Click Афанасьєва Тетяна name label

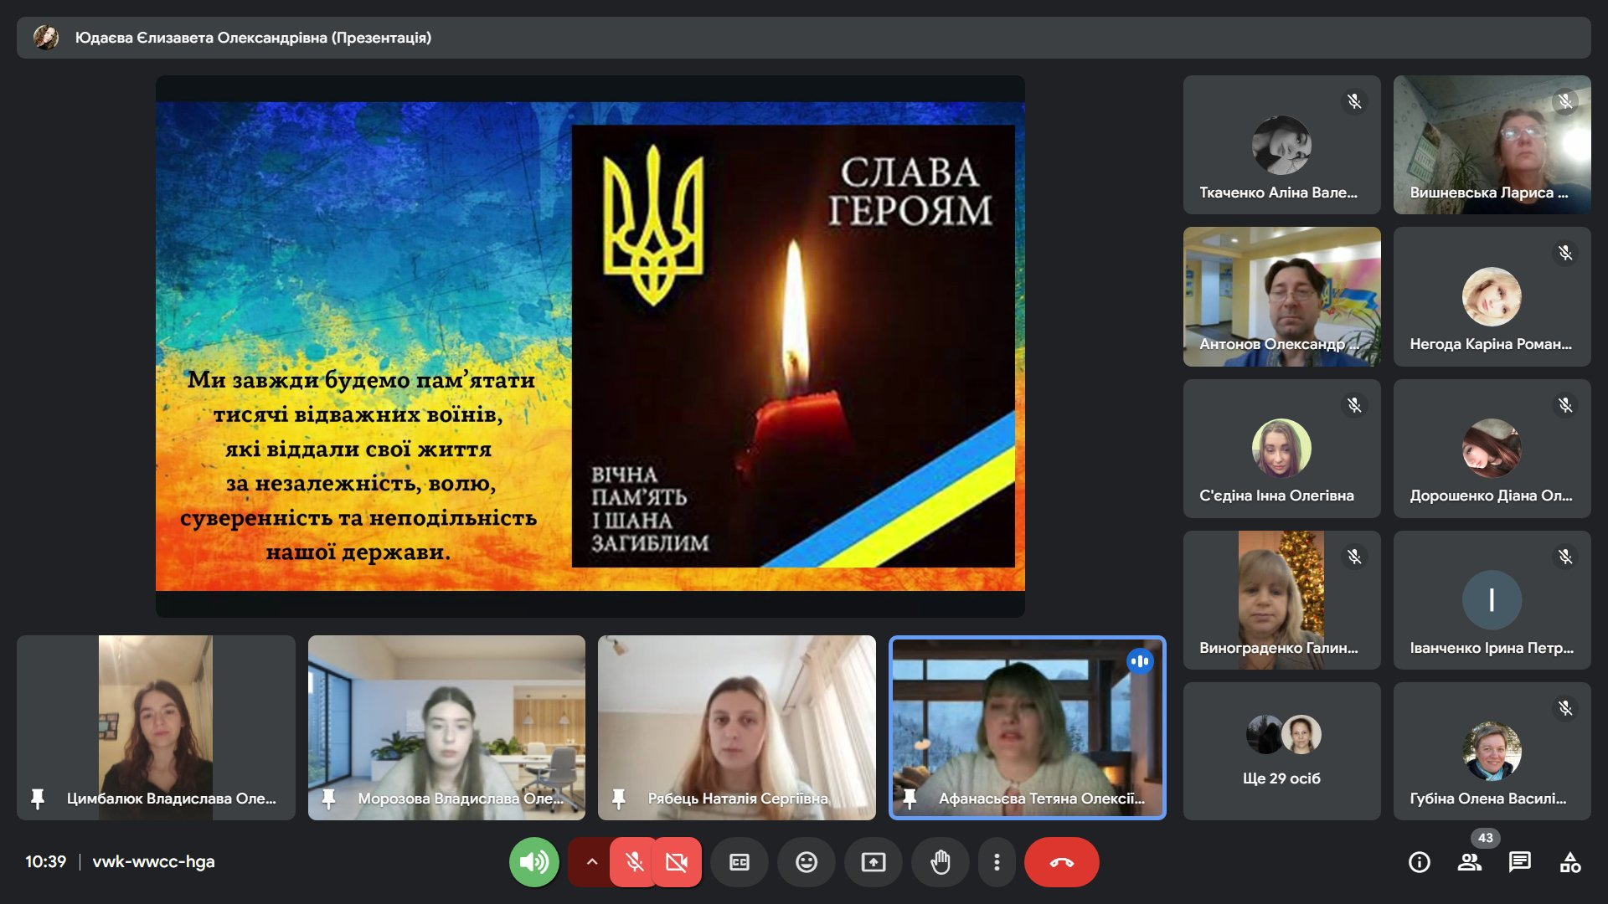pos(1041,799)
